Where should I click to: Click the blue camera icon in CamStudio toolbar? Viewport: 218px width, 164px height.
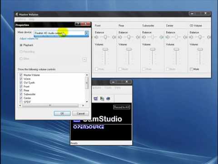[108, 98]
